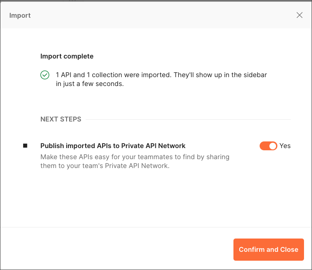Click the Yes label beside the toggle
Screen dimensions: 312x270
285,146
